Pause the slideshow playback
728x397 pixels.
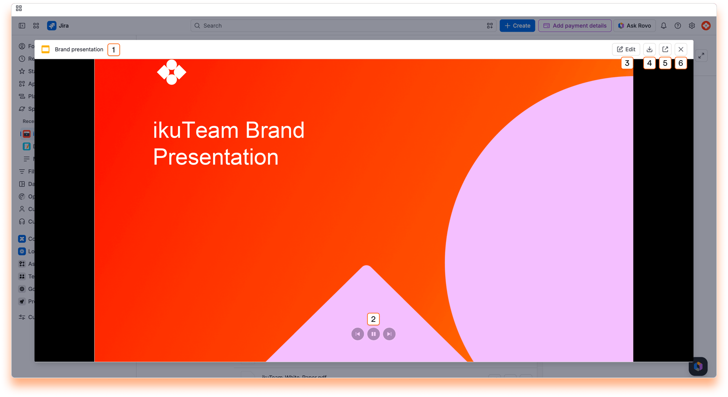373,334
